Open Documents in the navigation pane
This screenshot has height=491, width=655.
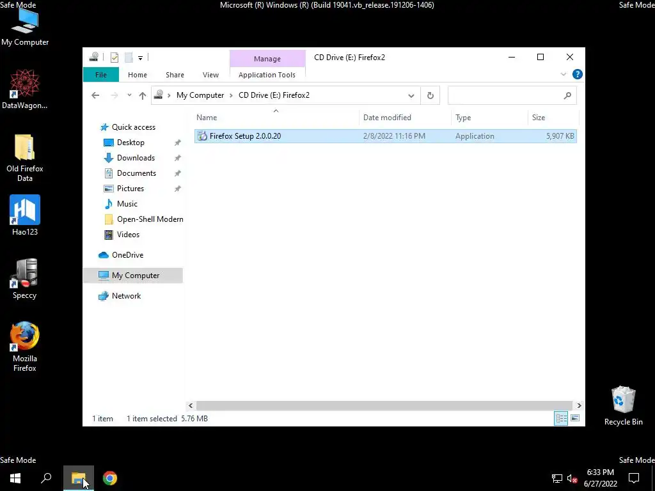[137, 173]
